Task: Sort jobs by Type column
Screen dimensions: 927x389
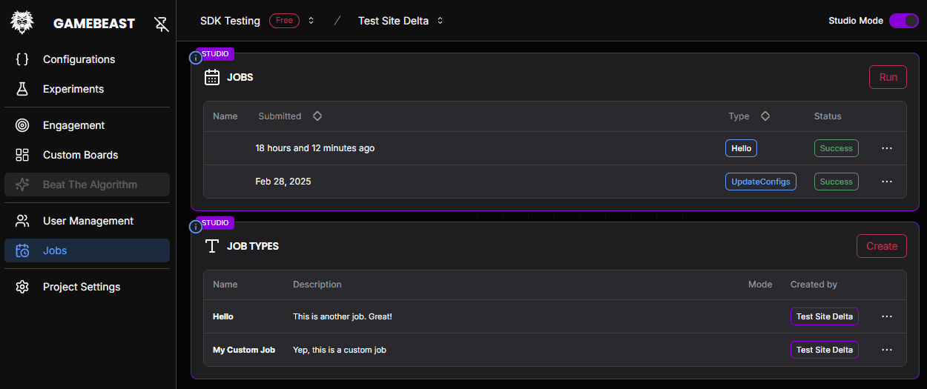Action: 765,116
